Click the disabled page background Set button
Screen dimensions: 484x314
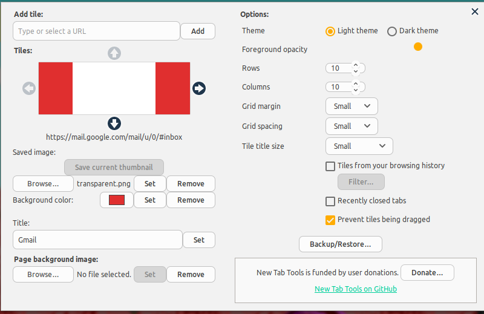[x=150, y=275]
